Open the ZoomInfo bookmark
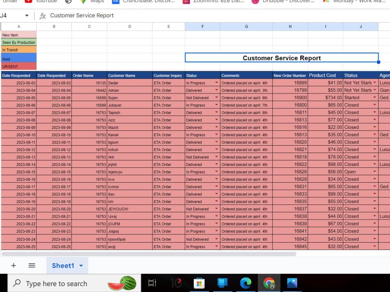Screen dimensions: 390x292 213,2
